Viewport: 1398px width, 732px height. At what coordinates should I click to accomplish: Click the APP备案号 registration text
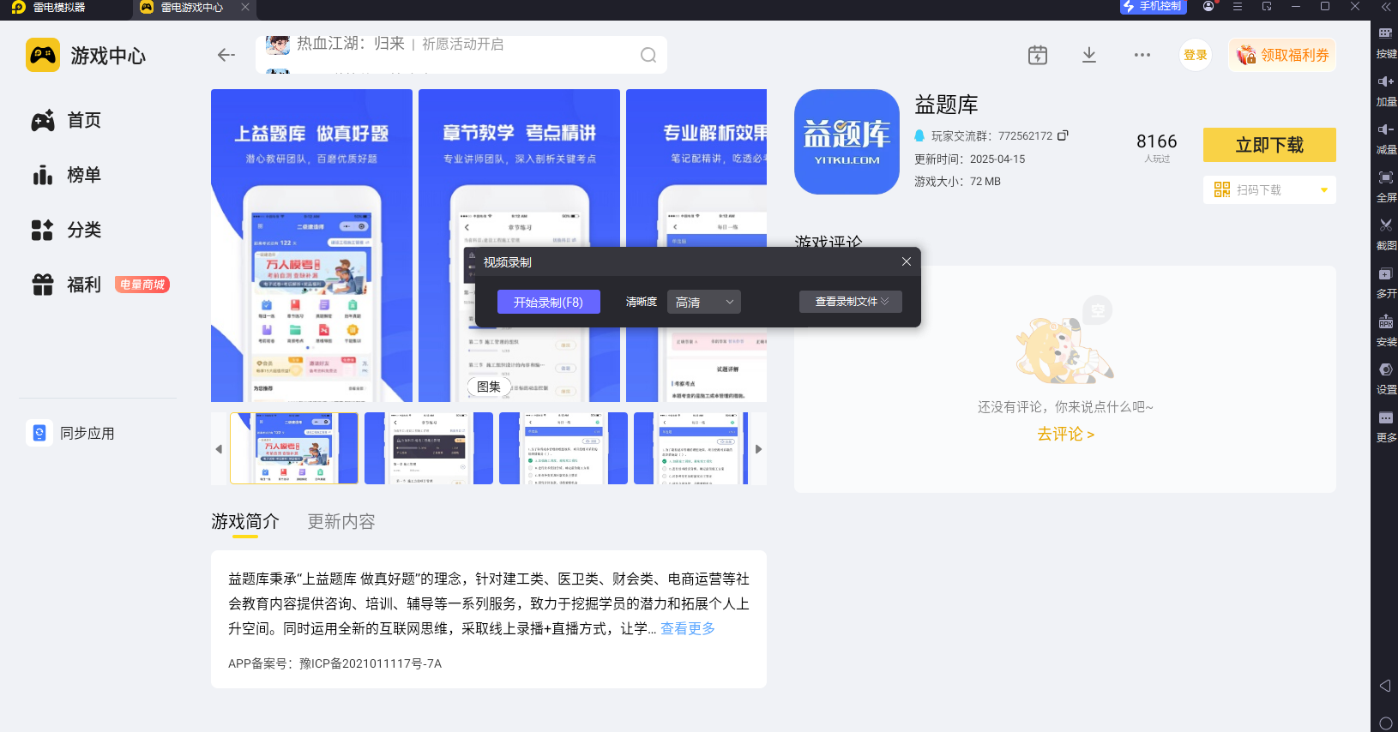(334, 663)
